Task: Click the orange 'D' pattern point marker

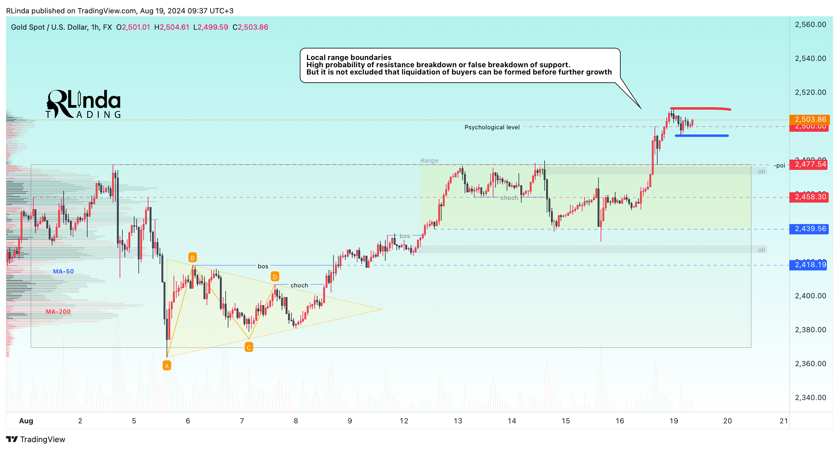Action: [x=275, y=277]
